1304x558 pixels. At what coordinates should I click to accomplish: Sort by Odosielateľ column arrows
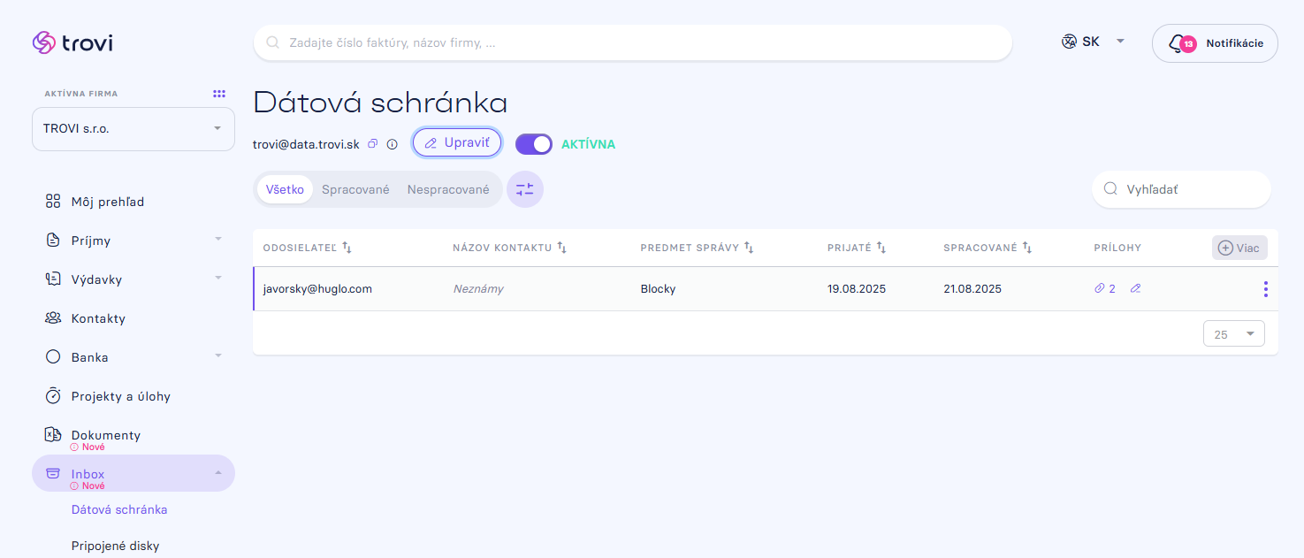[347, 248]
